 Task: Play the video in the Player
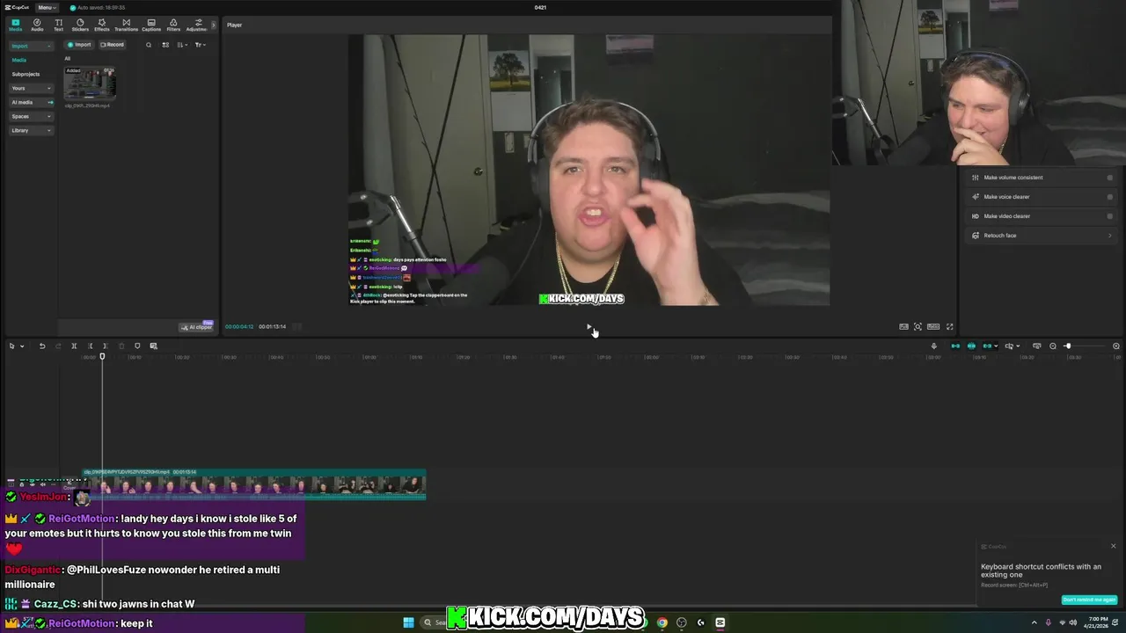pos(589,326)
